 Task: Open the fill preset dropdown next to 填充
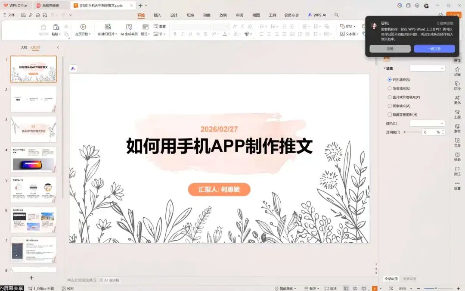(x=428, y=68)
